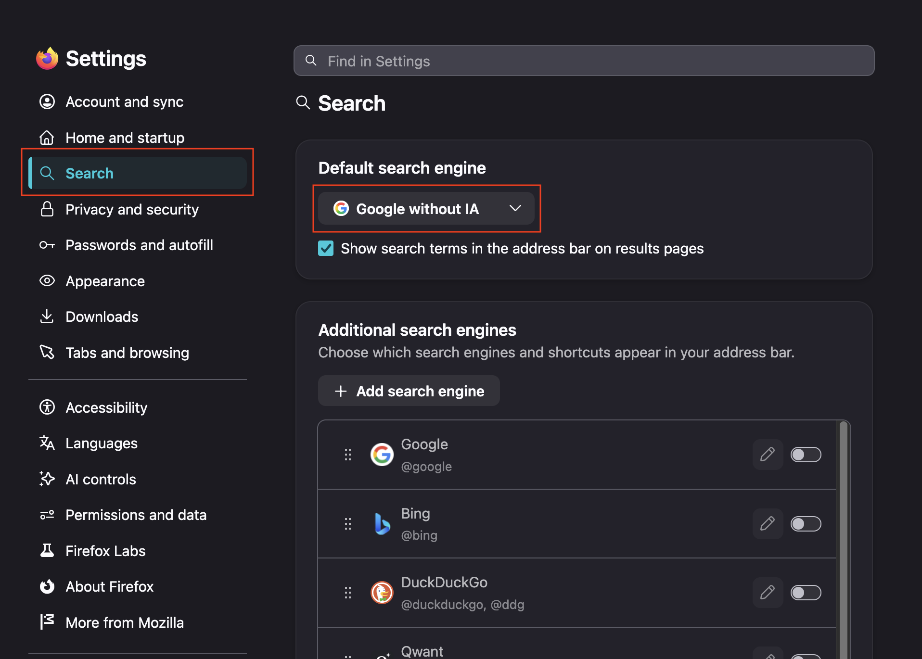Click the More from Mozilla flag icon

pyautogui.click(x=47, y=622)
